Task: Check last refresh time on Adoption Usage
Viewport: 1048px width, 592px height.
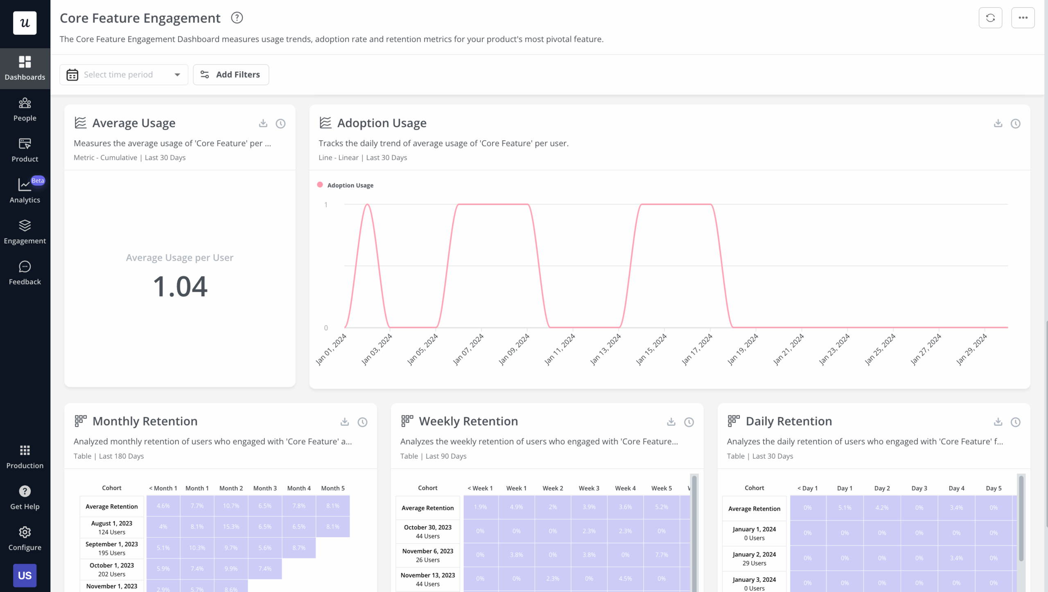Action: tap(1016, 124)
